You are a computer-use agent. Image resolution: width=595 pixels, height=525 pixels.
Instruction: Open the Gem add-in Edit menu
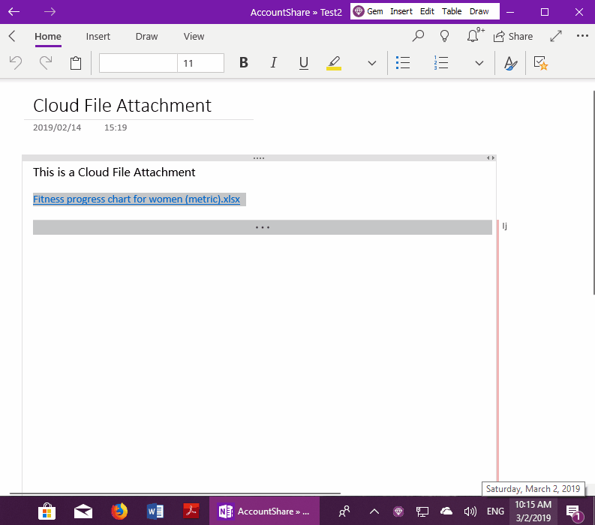click(427, 11)
